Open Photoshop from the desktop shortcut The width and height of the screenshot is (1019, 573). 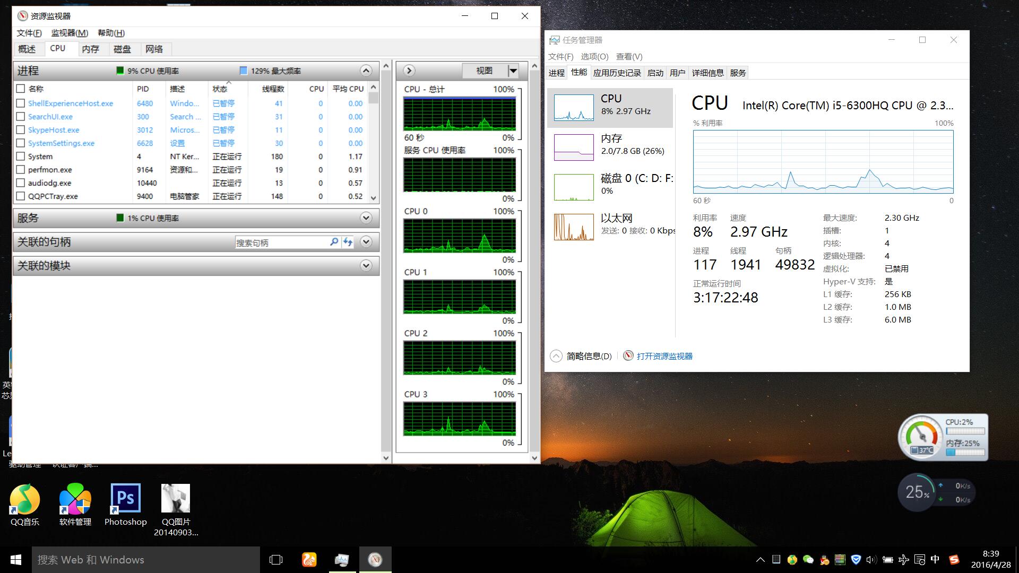pos(125,499)
